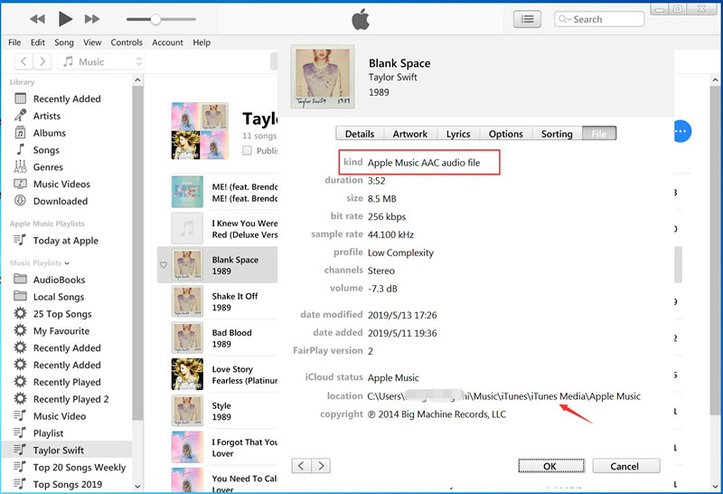723x494 pixels.
Task: Open the playlist named Playlist
Action: [x=49, y=433]
